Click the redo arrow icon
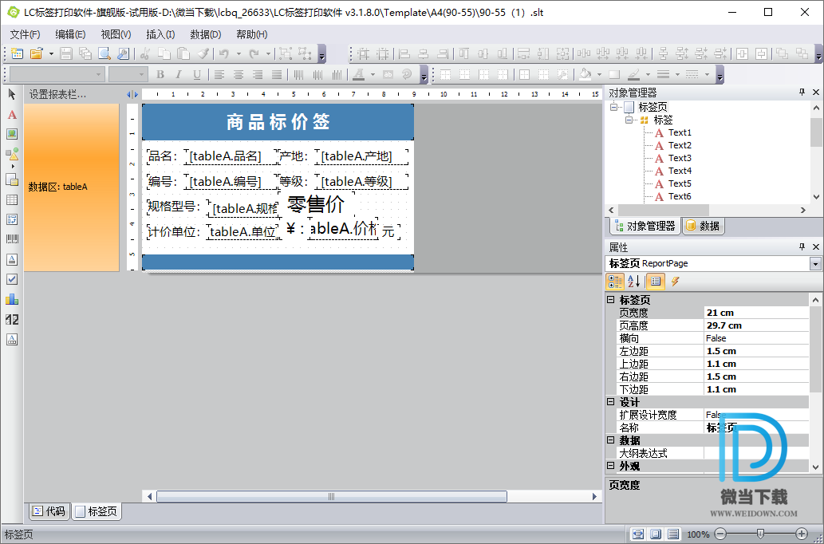This screenshot has width=824, height=544. point(254,53)
